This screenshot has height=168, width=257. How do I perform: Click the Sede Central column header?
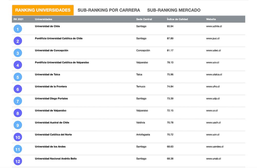click(144, 19)
